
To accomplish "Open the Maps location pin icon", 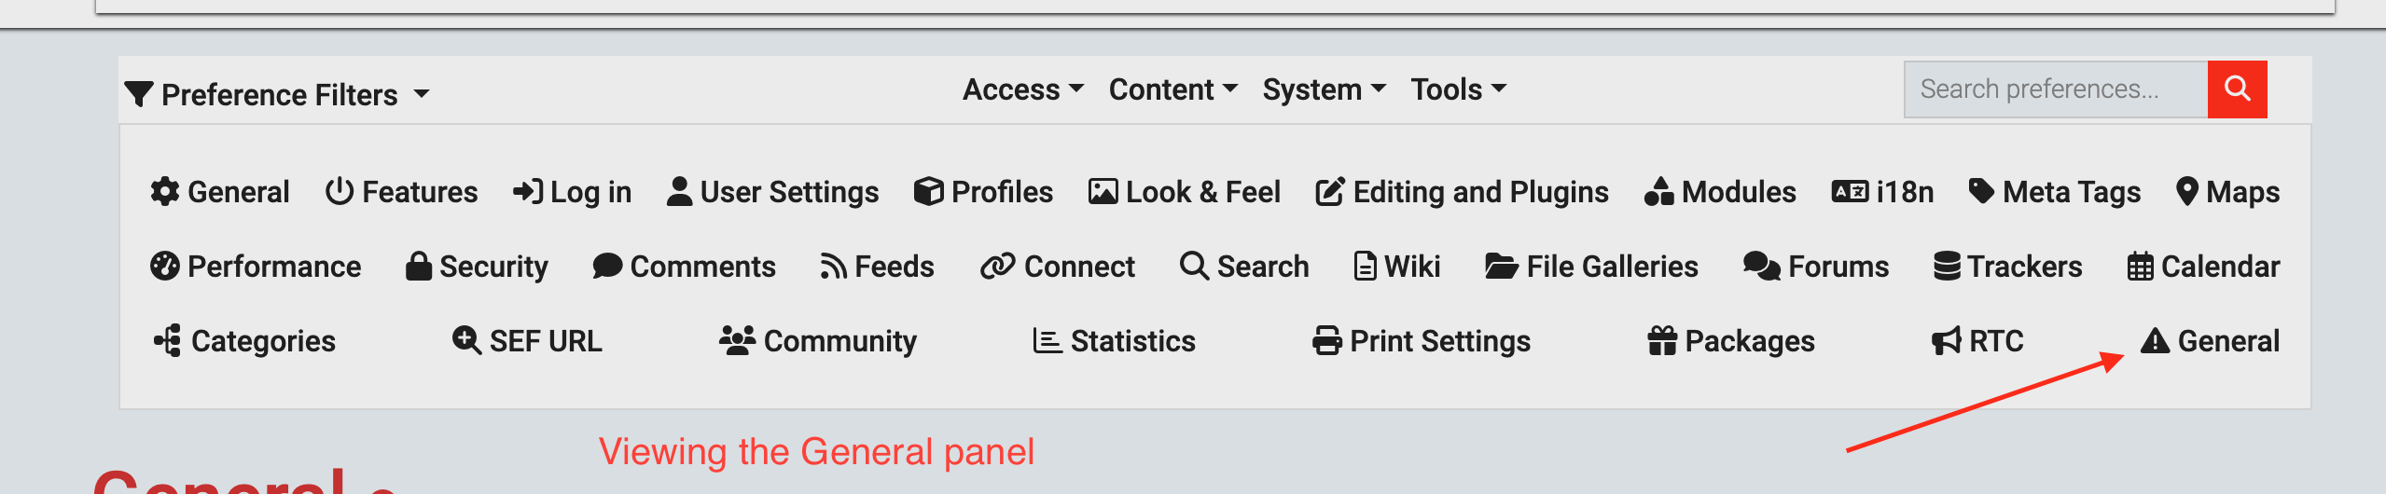I will [2187, 191].
